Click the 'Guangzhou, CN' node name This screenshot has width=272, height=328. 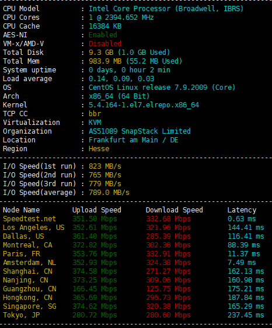tap(29, 289)
